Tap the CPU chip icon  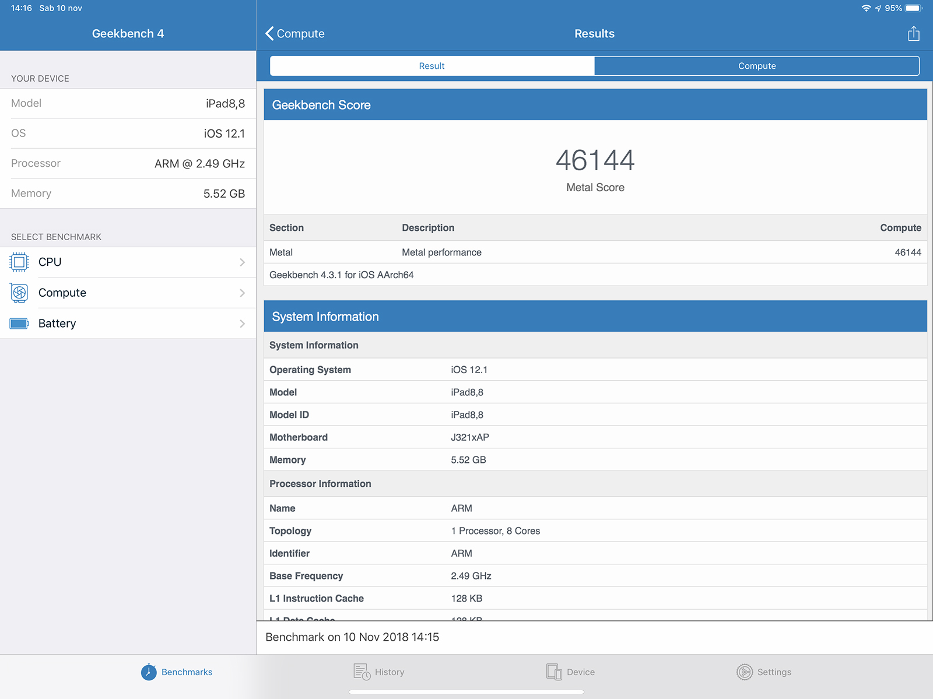tap(19, 262)
